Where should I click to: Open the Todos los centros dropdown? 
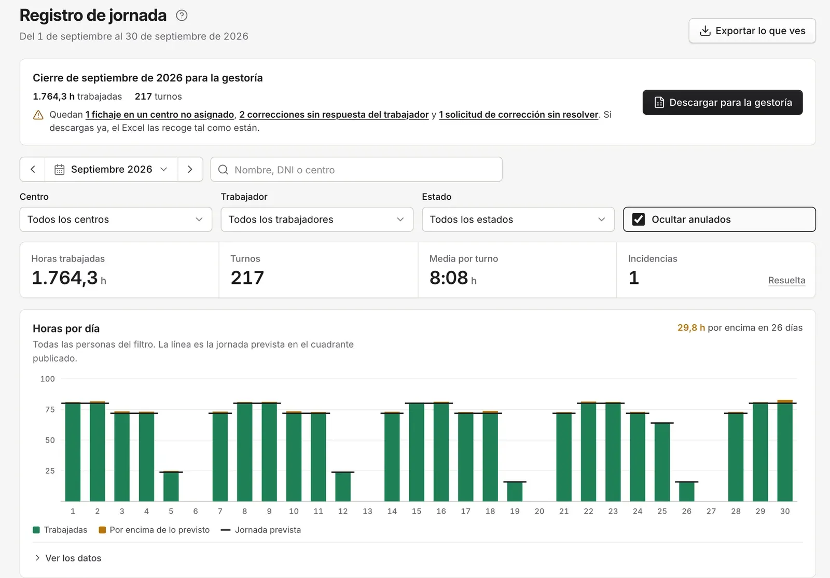pos(116,219)
